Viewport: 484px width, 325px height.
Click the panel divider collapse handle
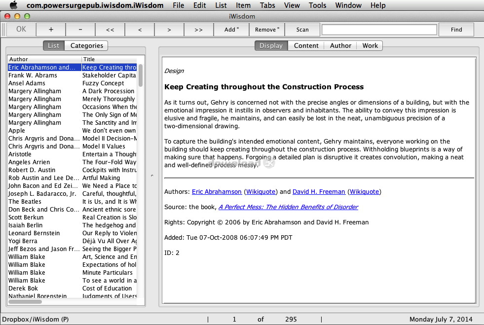(x=152, y=176)
